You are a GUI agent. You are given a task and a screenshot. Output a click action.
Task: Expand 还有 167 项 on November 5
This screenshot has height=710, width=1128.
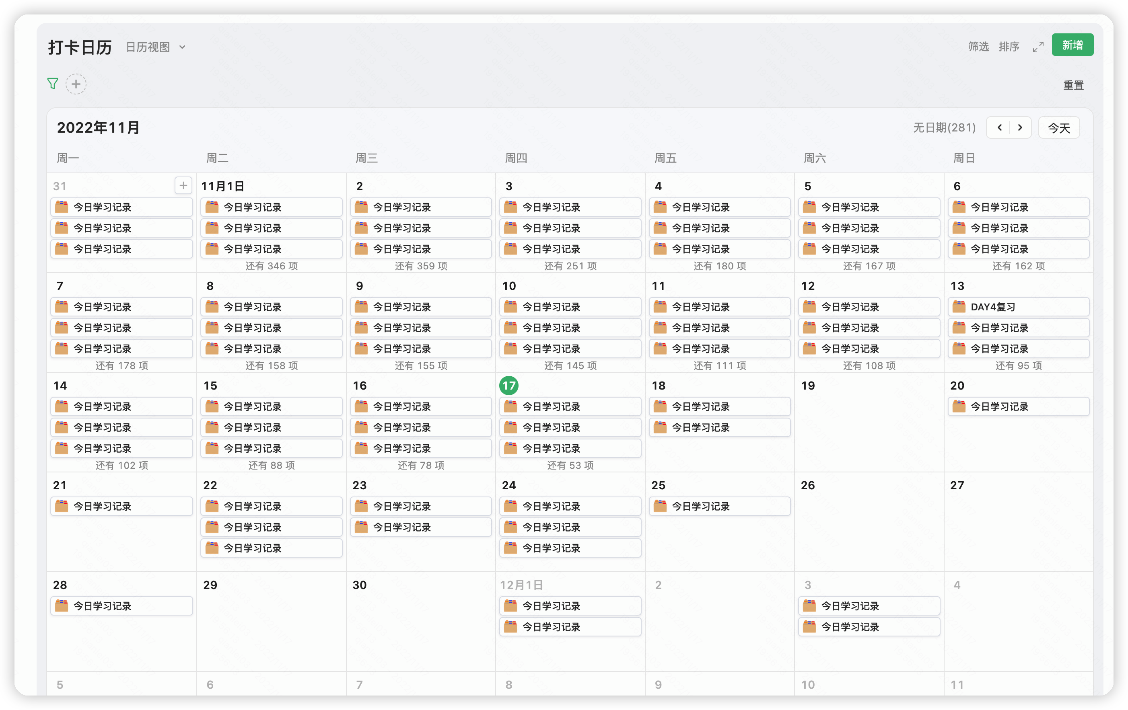coord(869,266)
